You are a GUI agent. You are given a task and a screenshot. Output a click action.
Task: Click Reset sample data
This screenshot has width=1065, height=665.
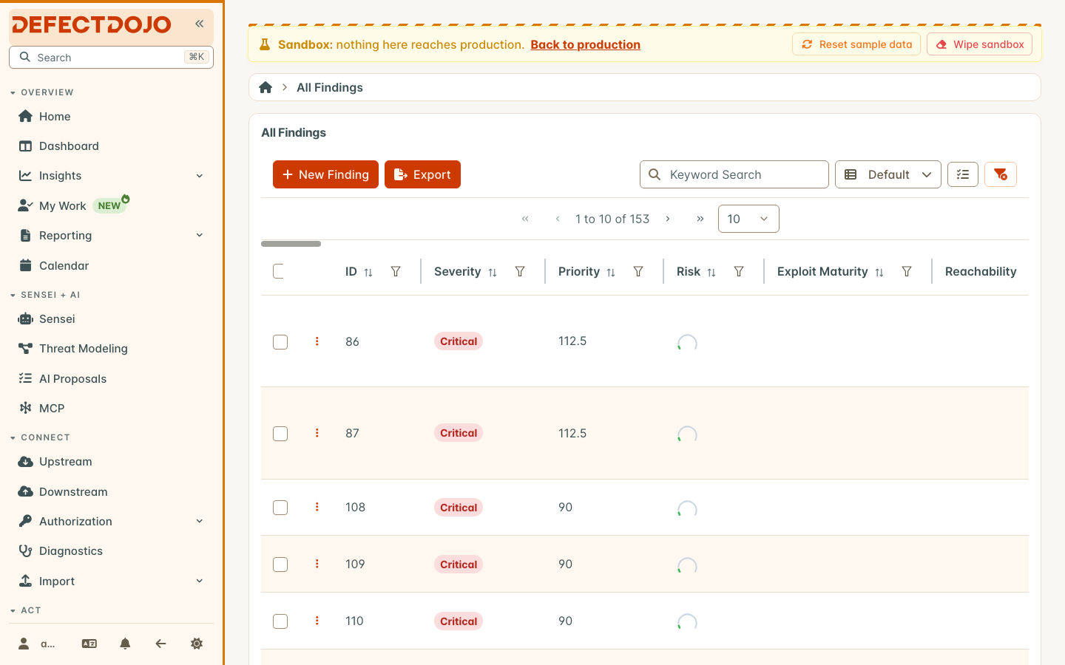(856, 44)
